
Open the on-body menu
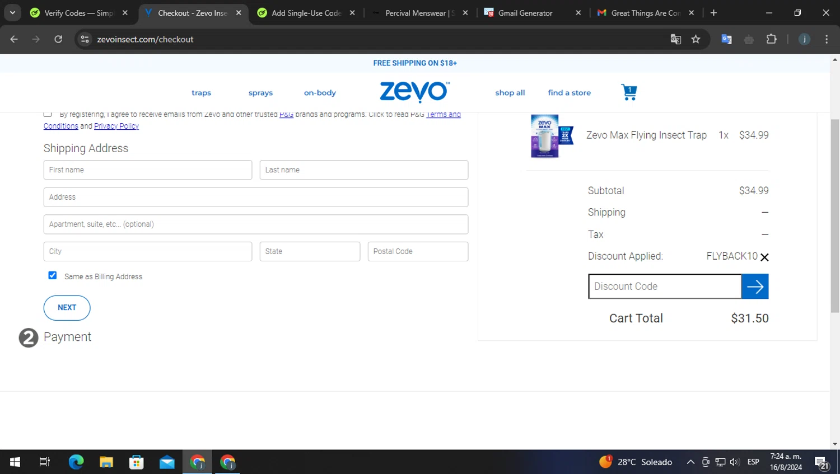320,93
